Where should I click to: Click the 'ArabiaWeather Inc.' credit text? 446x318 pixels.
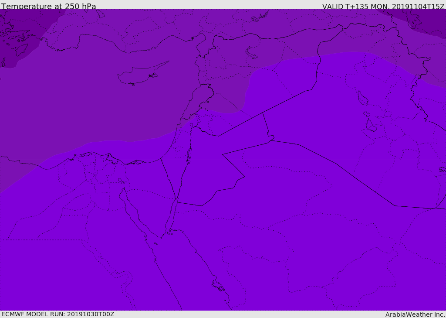pos(416,315)
